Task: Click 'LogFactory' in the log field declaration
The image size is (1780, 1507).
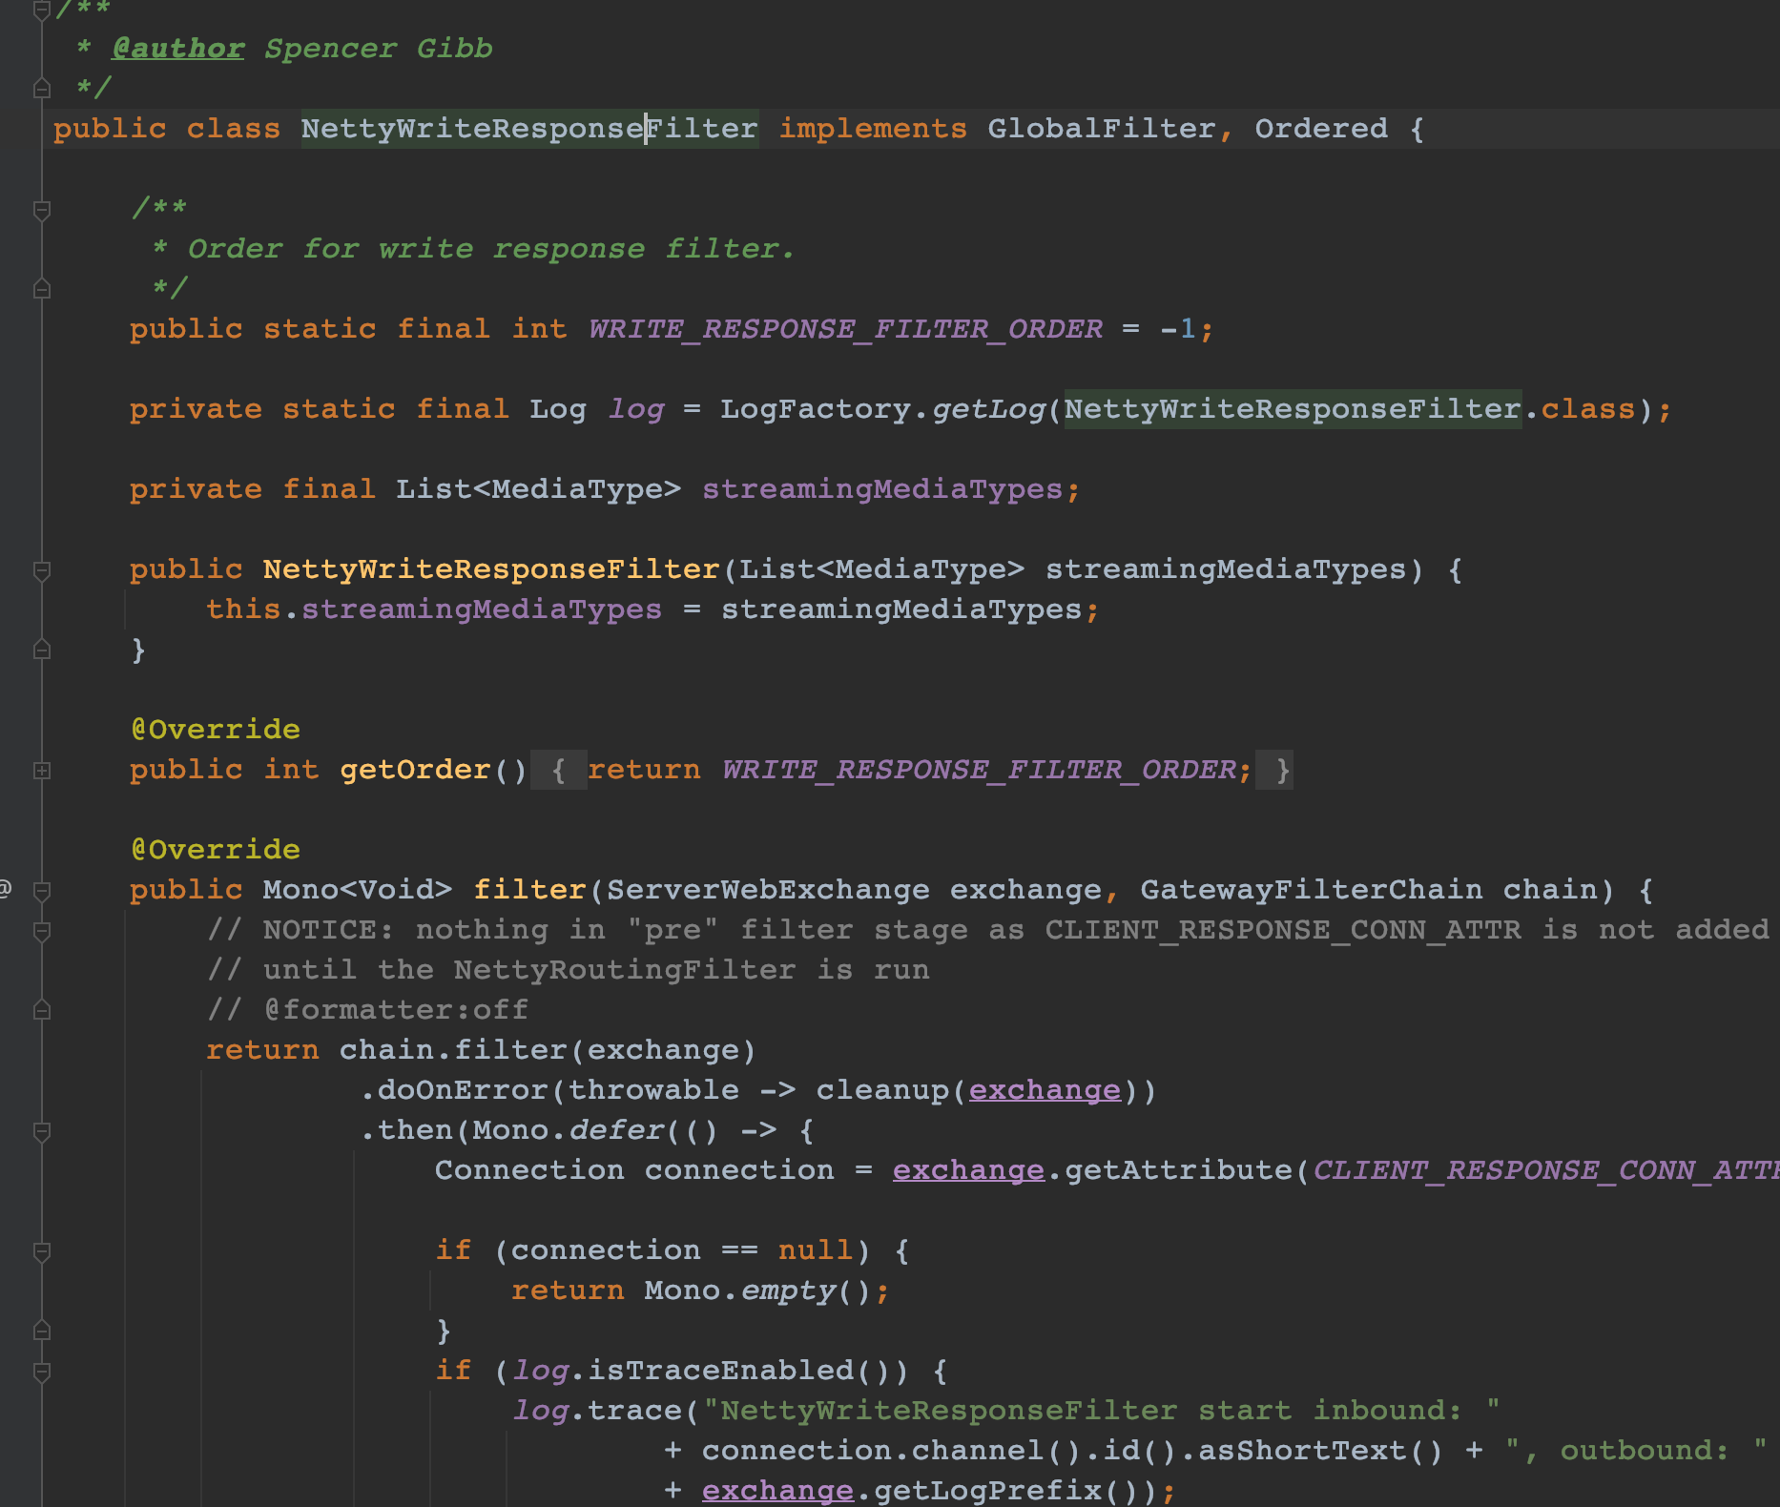Action: (x=816, y=409)
